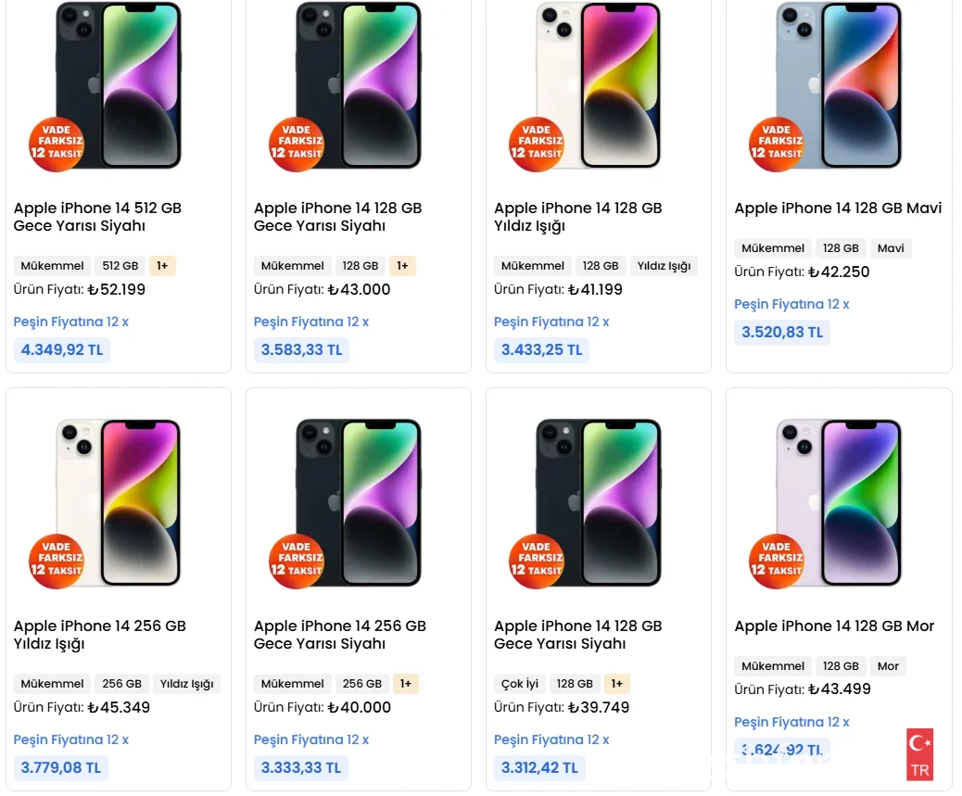Open the Apple iPhone 14 256 GB Gece Yarısı Siyahı title
Image resolution: width=962 pixels, height=796 pixels.
tap(339, 635)
